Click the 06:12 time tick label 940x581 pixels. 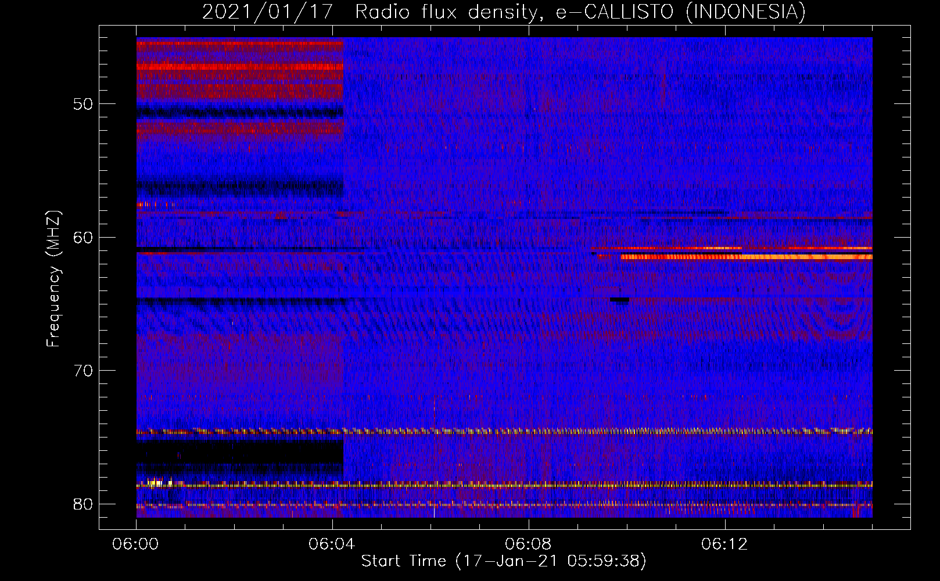[725, 544]
